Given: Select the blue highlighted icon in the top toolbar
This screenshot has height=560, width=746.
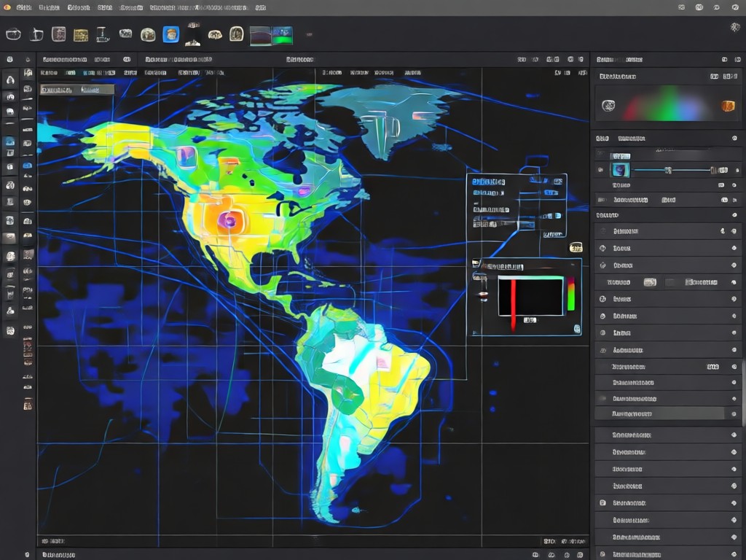Looking at the screenshot, I should (170, 34).
